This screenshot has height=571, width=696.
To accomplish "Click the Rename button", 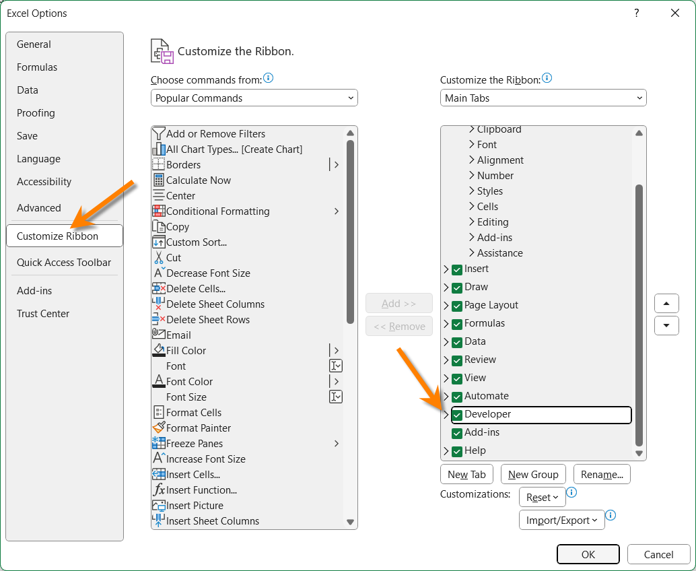I will [x=602, y=474].
